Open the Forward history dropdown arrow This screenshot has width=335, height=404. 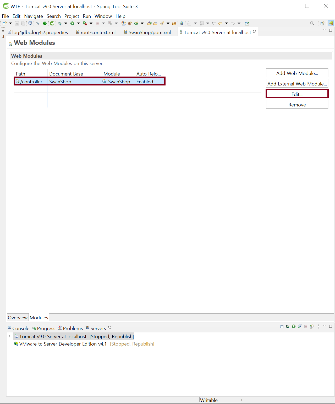point(239,23)
